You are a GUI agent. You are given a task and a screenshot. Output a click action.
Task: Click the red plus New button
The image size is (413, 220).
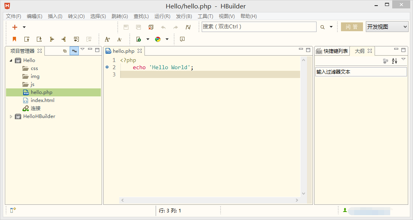point(15,27)
